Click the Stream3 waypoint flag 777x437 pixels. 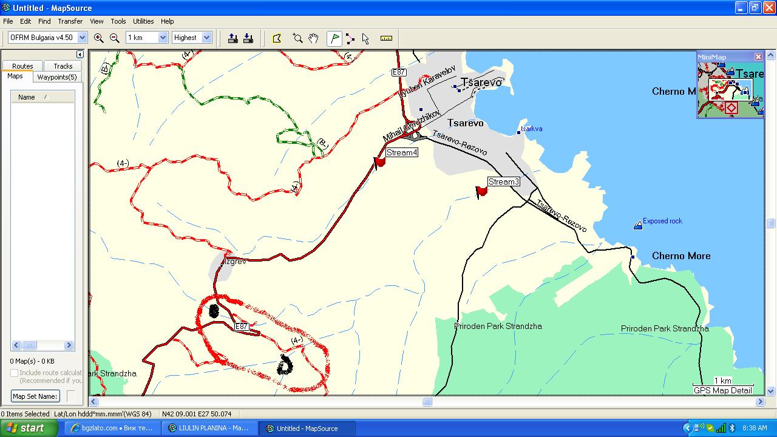[481, 192]
